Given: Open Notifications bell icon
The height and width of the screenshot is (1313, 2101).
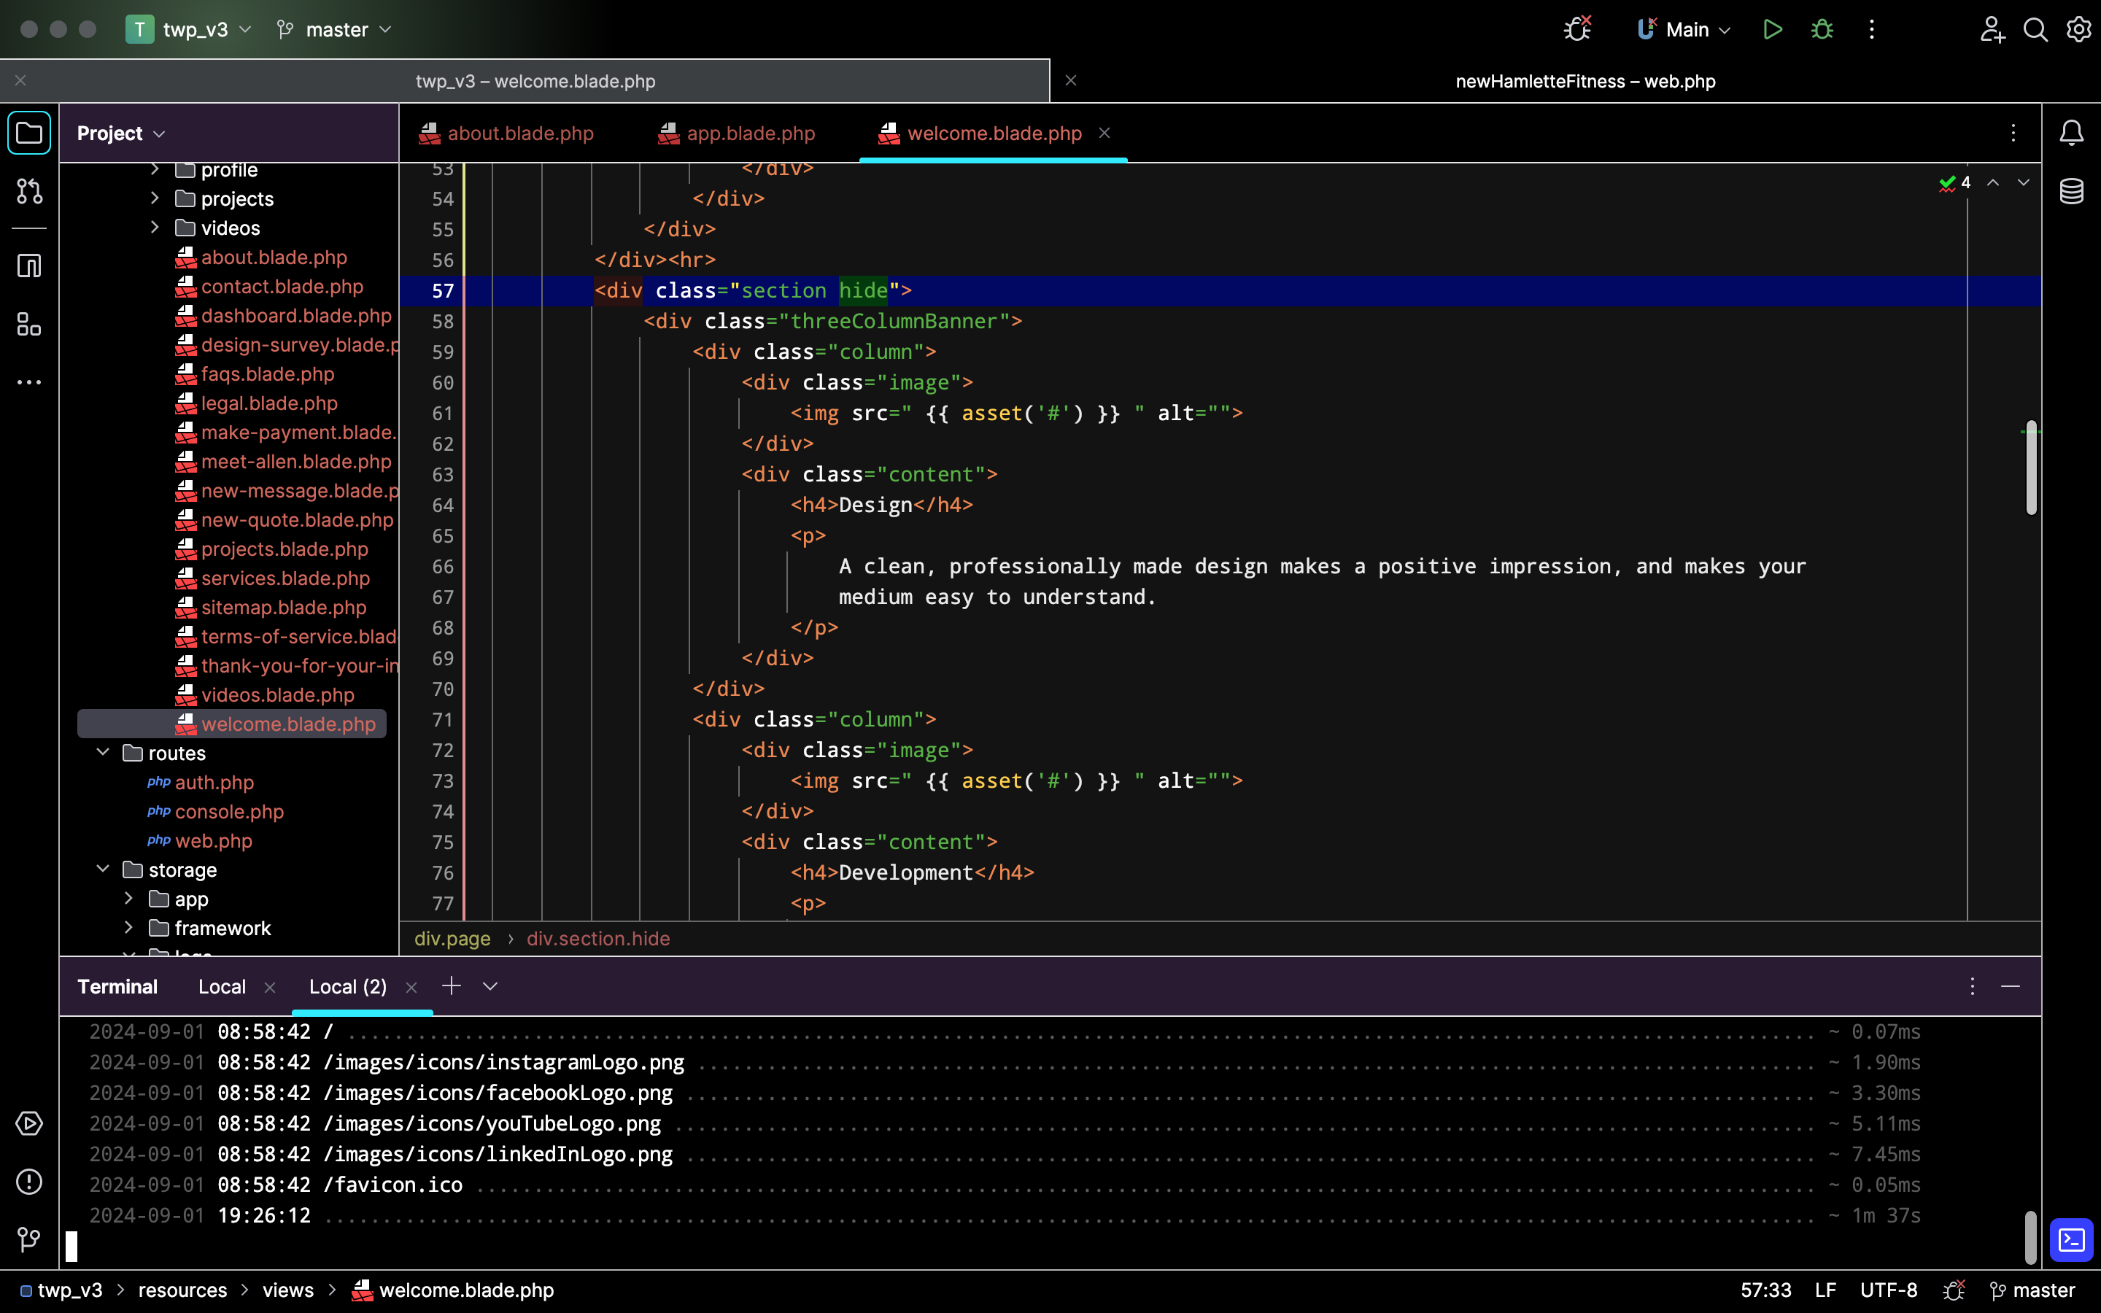Looking at the screenshot, I should (2072, 133).
